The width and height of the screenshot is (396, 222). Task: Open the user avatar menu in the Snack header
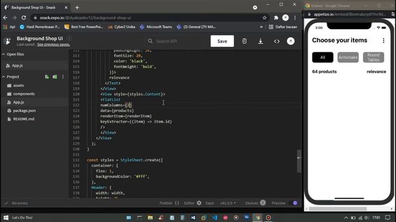[x=291, y=41]
